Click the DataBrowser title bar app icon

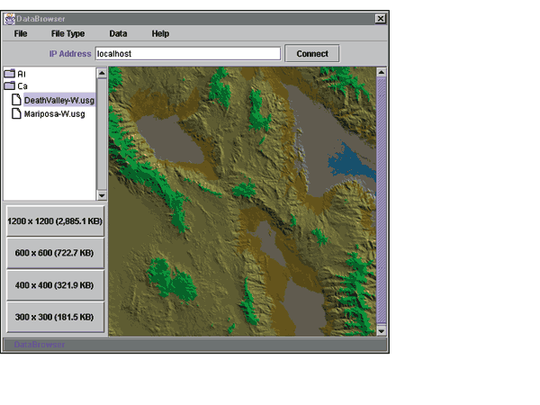(x=10, y=18)
